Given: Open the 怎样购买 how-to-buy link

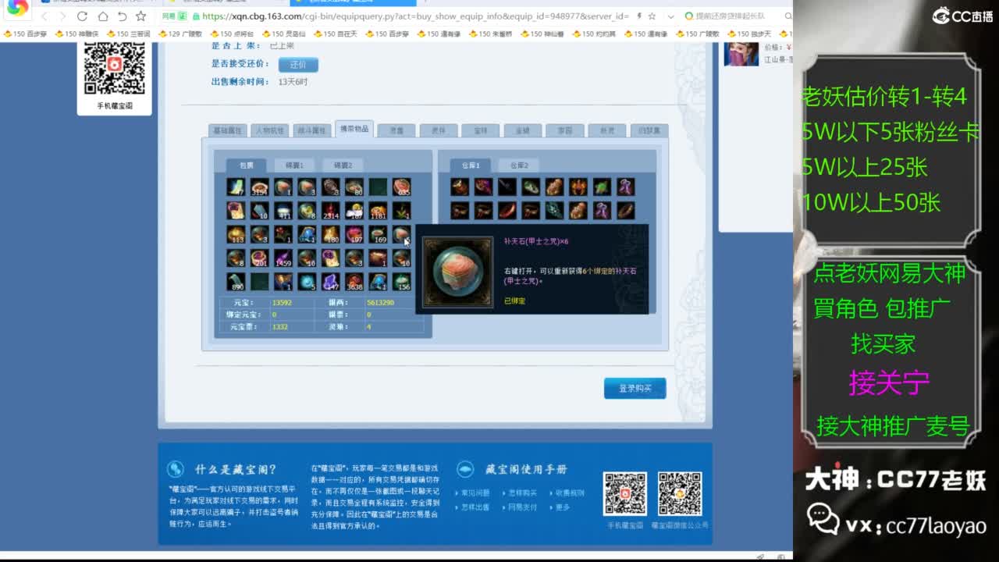Looking at the screenshot, I should click(x=523, y=493).
